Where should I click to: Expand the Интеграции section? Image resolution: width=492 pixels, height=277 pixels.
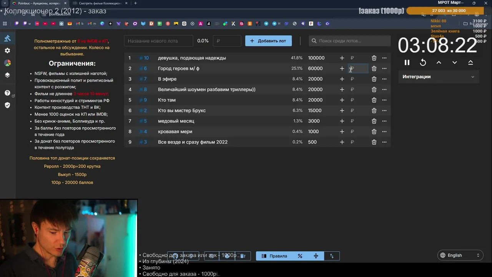tap(439, 77)
